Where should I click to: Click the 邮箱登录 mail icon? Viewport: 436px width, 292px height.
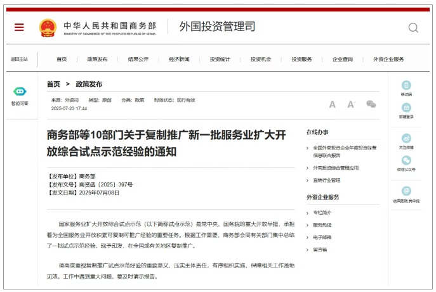click(x=406, y=108)
